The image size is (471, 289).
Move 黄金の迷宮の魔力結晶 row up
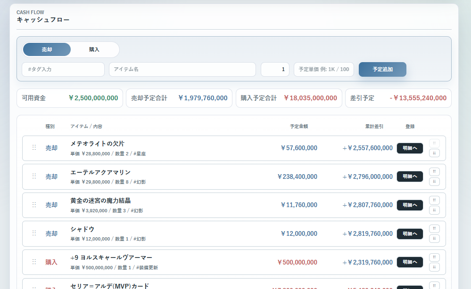coord(434,200)
